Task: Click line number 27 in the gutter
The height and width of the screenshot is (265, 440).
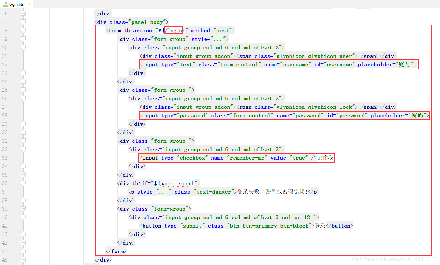Action: [4, 107]
